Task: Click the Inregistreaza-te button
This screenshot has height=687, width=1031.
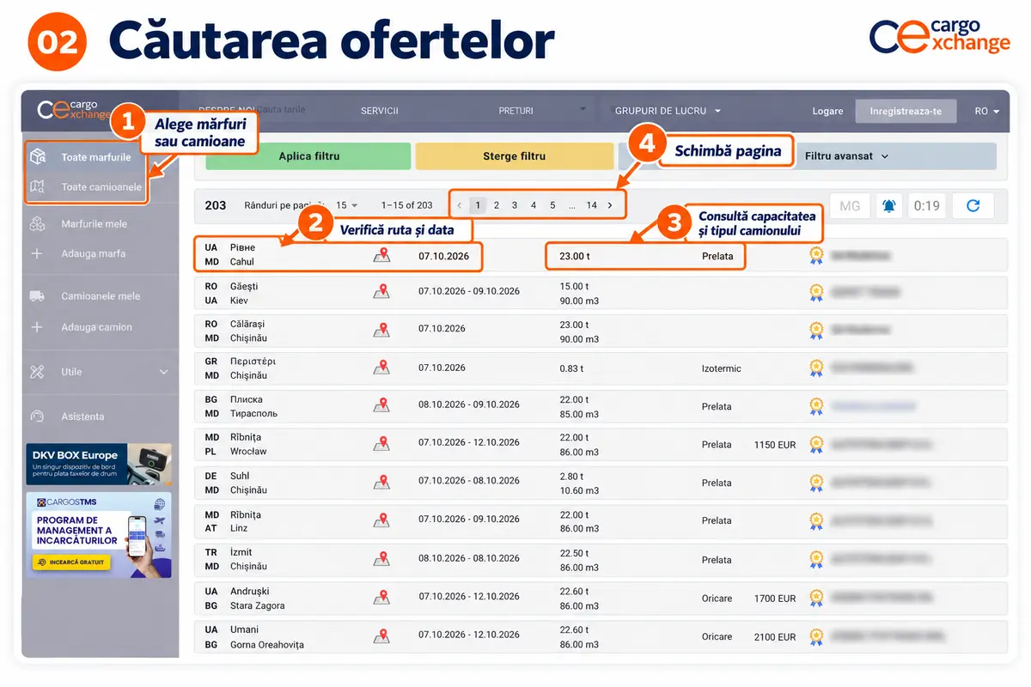Action: pos(906,112)
